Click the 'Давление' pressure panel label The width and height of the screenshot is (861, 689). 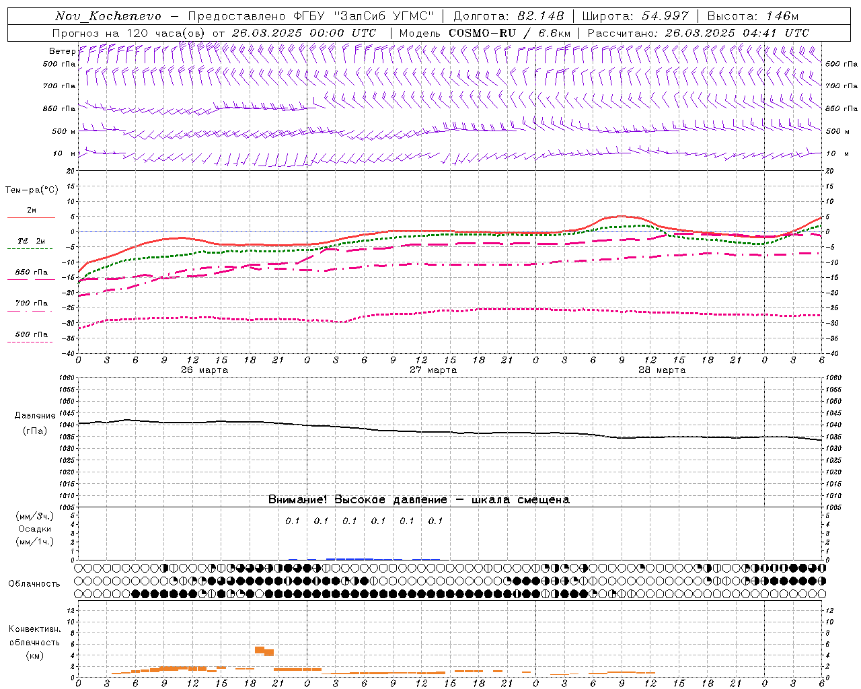pyautogui.click(x=35, y=416)
